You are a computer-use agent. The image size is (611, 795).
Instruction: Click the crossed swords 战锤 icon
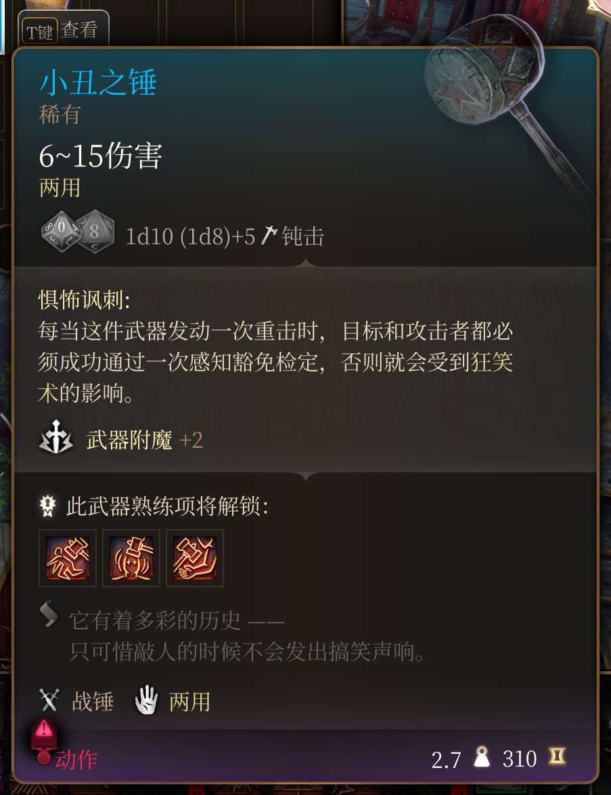(49, 700)
